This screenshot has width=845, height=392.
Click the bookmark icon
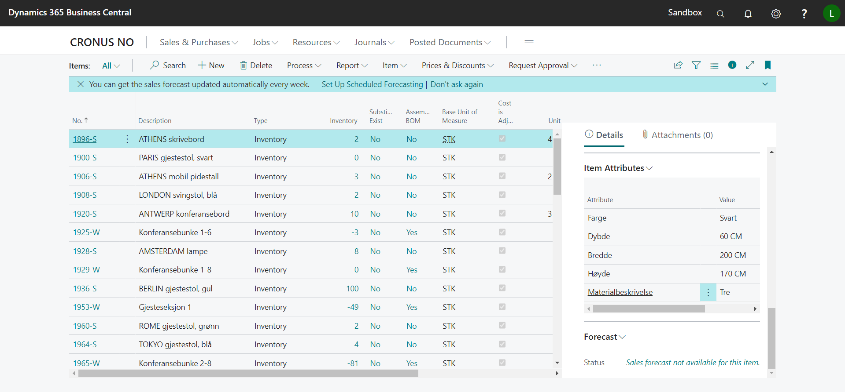click(x=768, y=65)
